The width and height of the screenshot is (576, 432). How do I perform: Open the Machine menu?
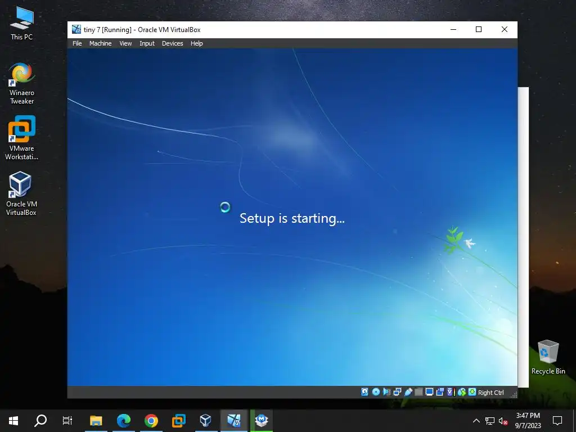click(x=100, y=43)
